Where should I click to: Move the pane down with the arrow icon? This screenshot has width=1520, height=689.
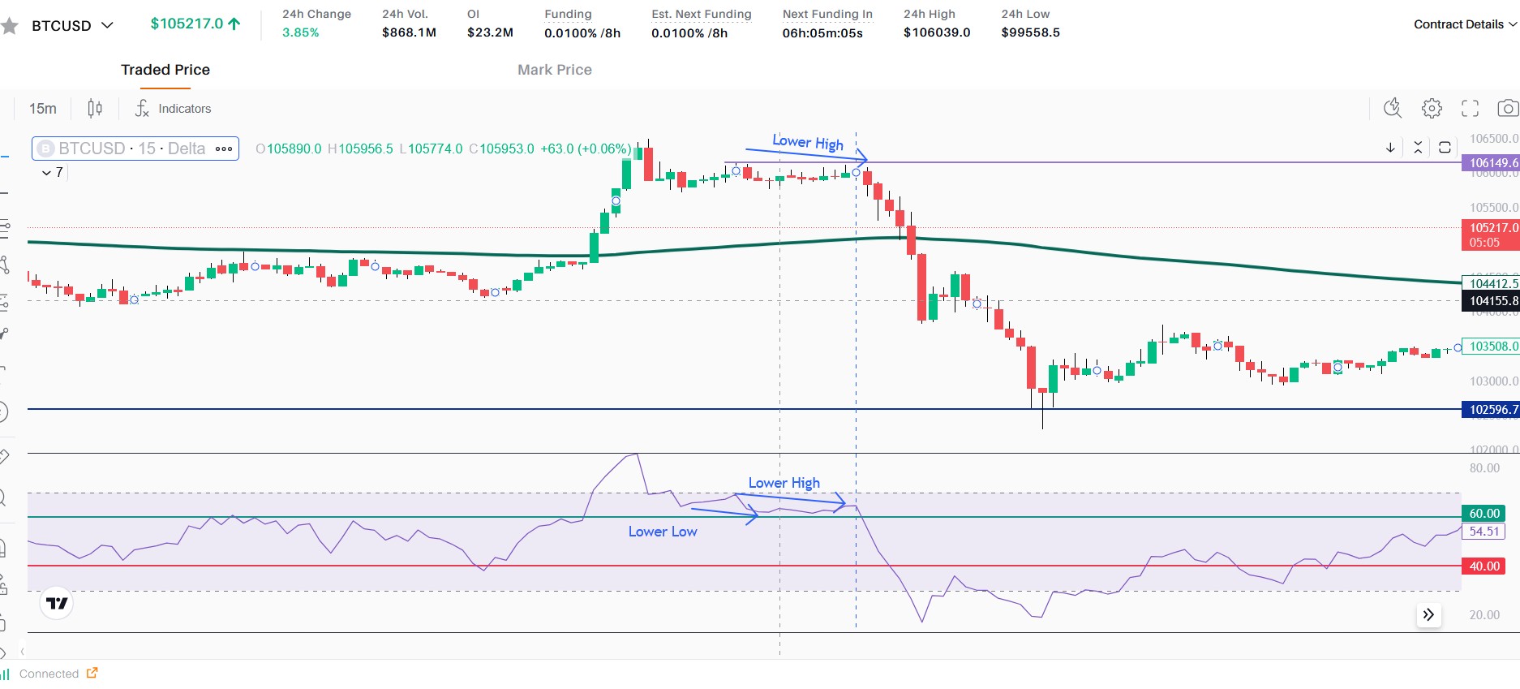[x=1390, y=147]
